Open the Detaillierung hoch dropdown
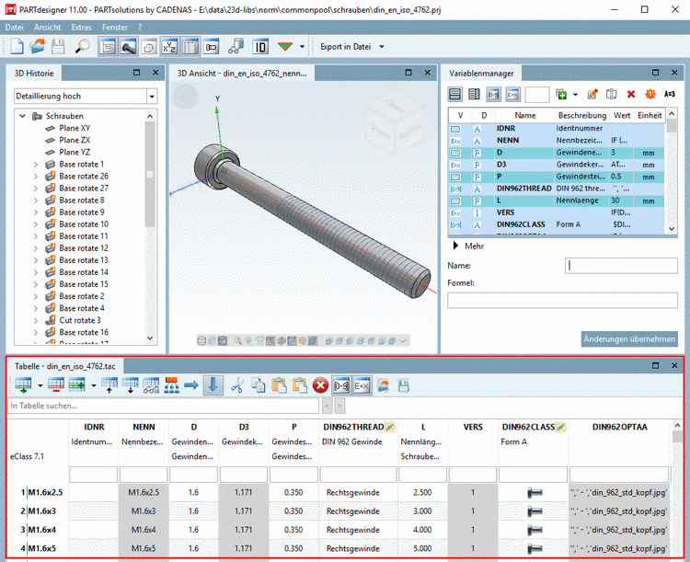This screenshot has width=690, height=562. [152, 97]
